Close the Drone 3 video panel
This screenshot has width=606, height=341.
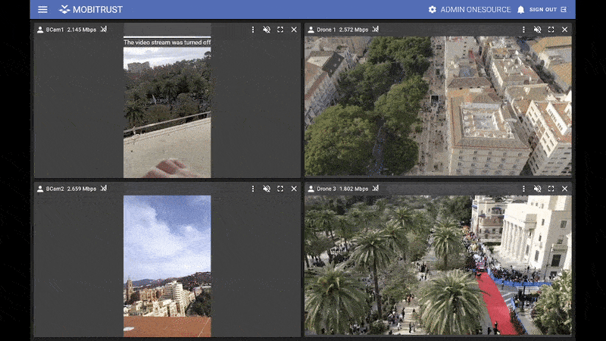pyautogui.click(x=564, y=189)
